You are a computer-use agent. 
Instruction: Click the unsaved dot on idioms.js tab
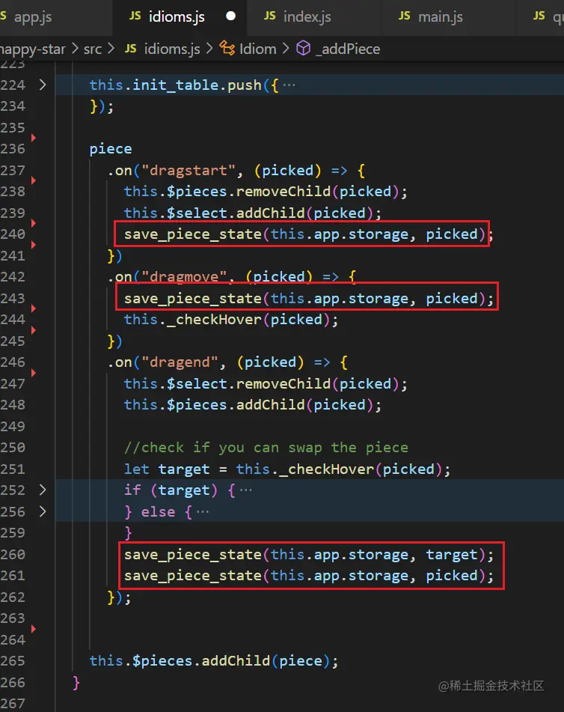(x=230, y=16)
